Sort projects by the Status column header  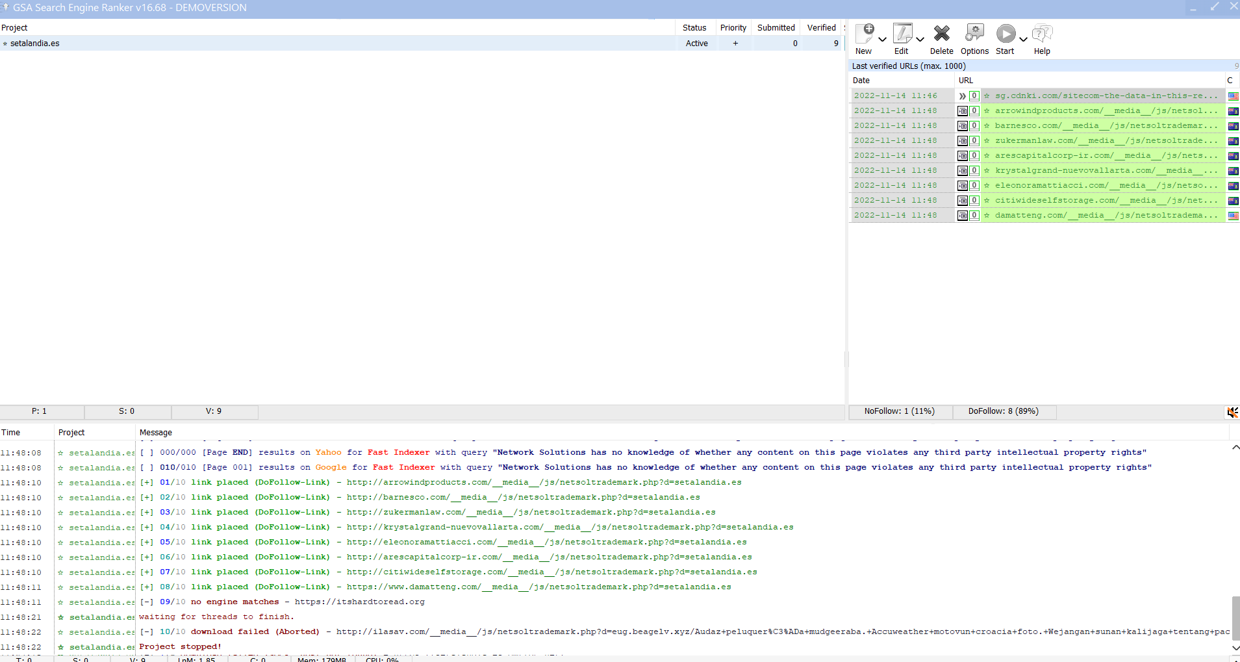coord(694,28)
